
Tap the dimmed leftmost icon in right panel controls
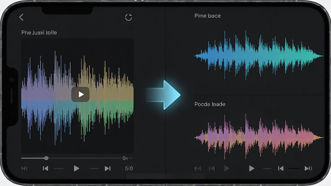point(198,168)
